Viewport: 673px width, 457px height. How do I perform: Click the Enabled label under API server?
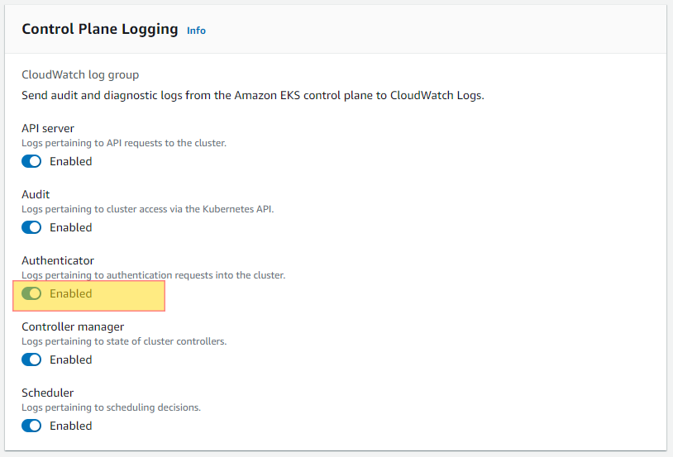[x=71, y=161]
